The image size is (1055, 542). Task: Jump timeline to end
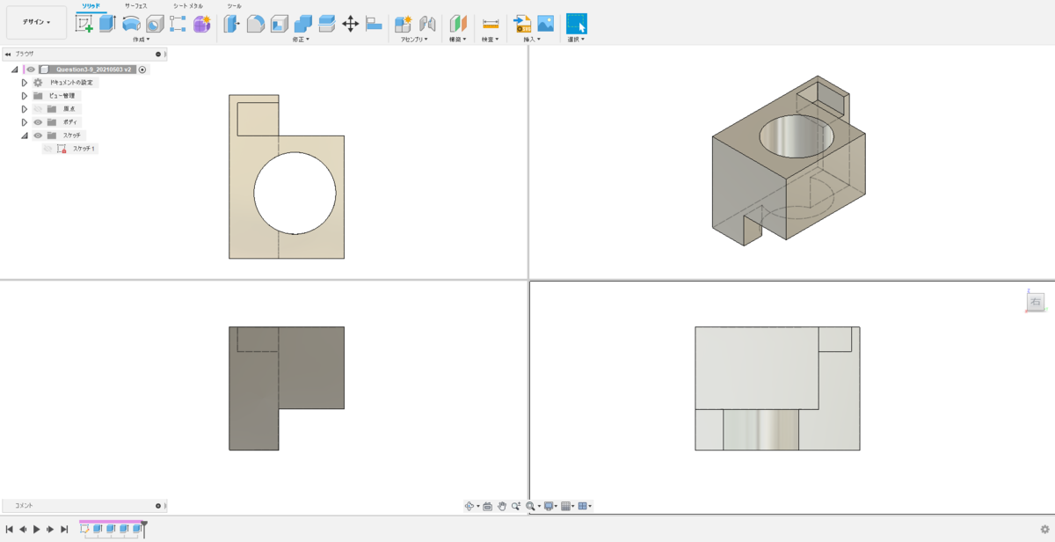64,530
